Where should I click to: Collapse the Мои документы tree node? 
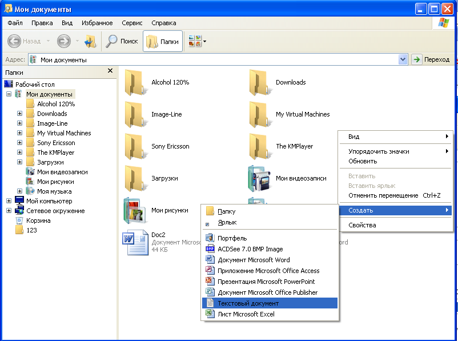(x=9, y=94)
